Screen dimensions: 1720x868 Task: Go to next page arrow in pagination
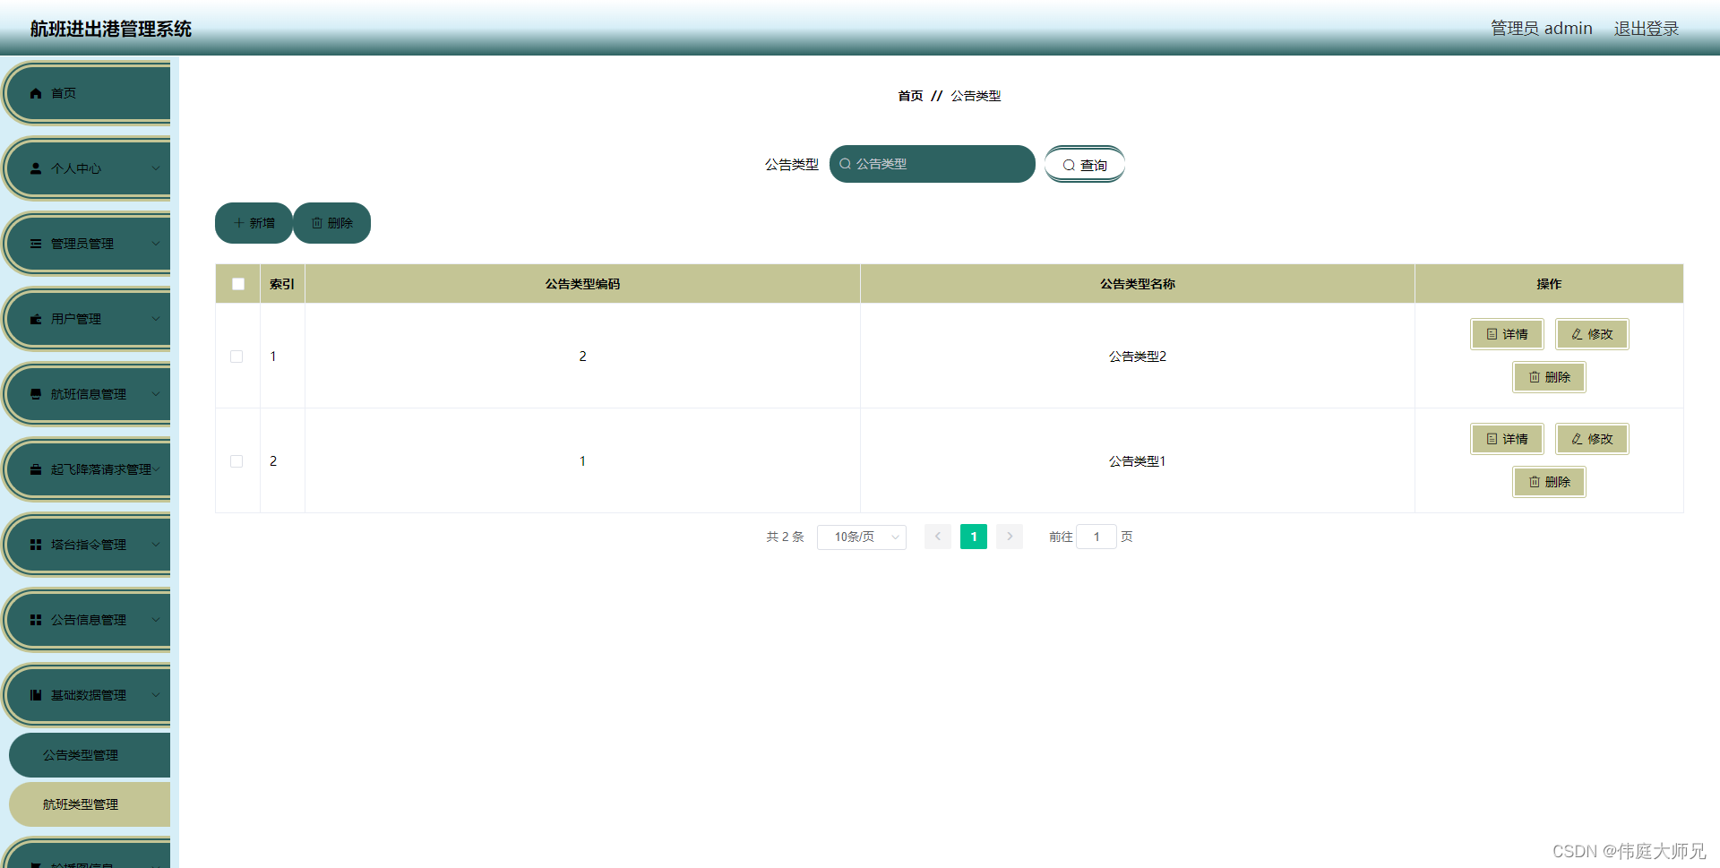pos(1010,537)
